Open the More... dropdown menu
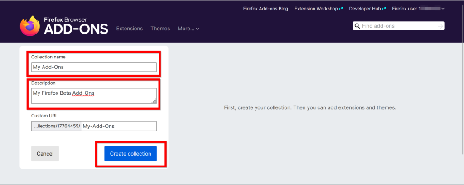This screenshot has width=464, height=185. (x=188, y=29)
